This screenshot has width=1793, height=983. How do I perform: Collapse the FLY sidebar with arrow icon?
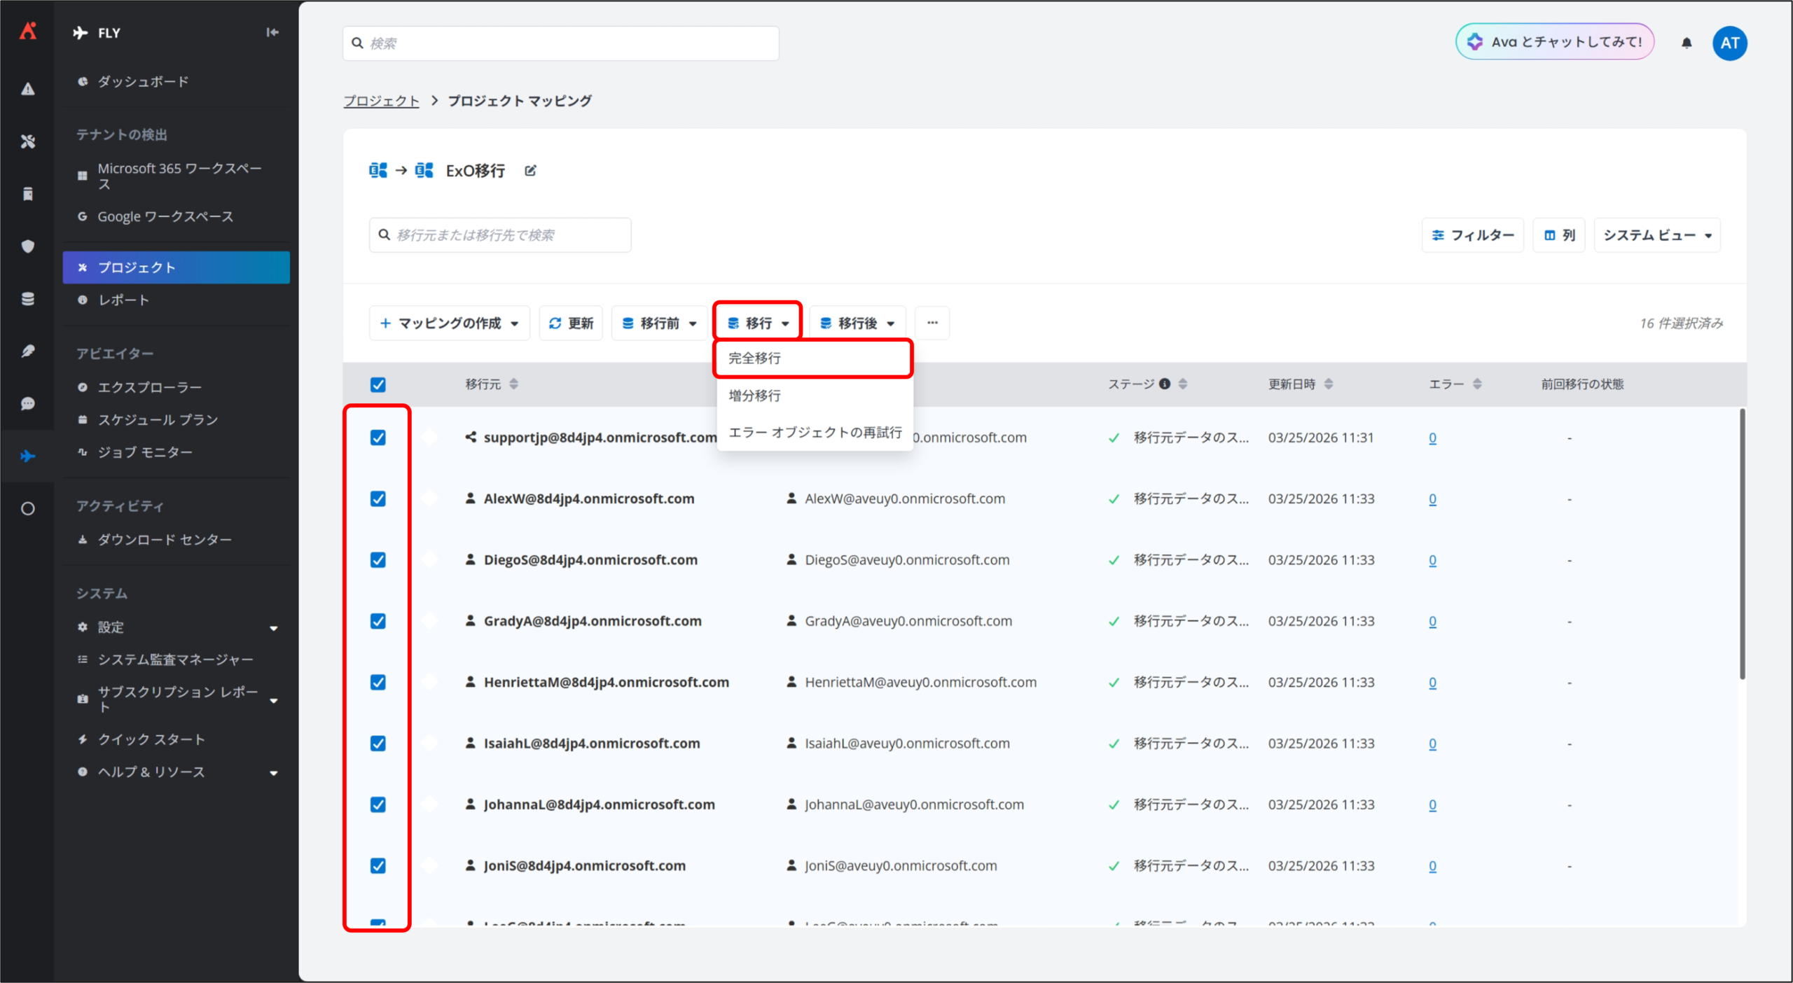(272, 32)
